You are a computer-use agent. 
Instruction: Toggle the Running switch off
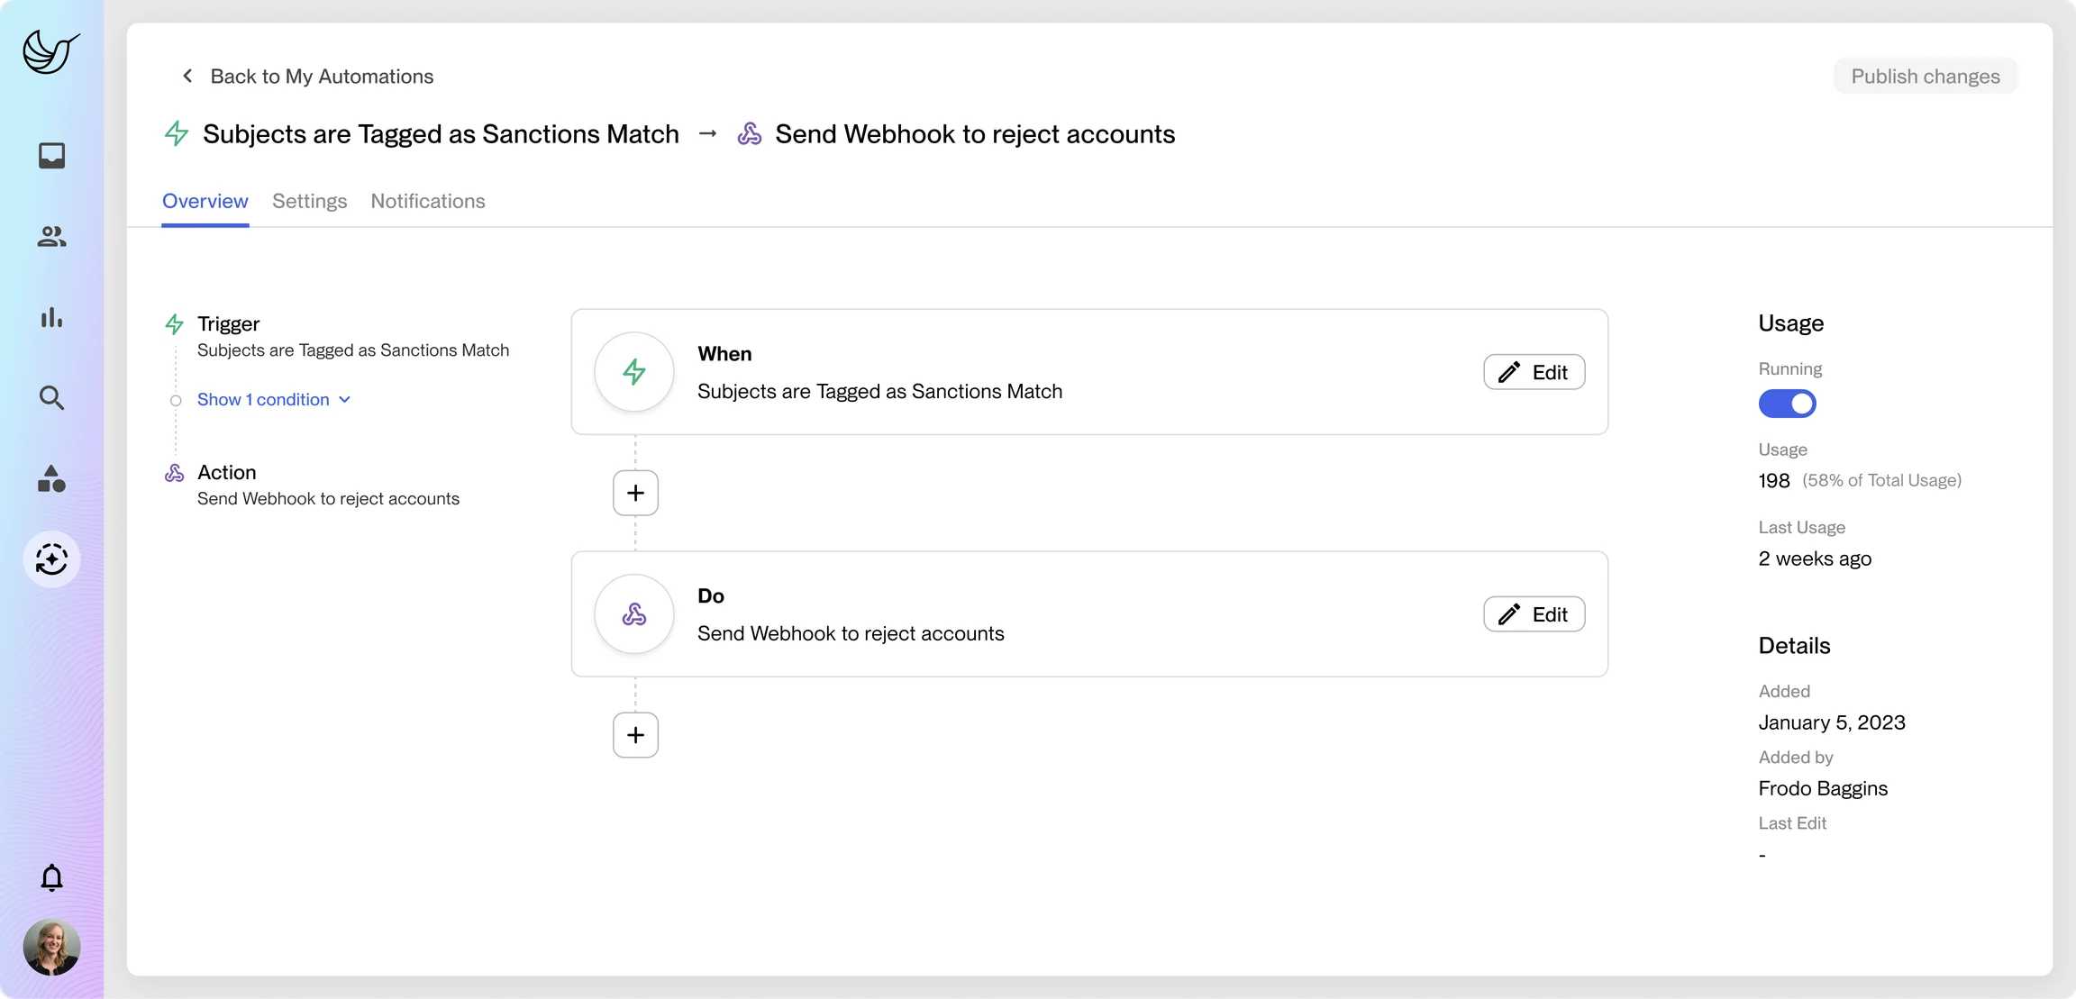[x=1787, y=404]
